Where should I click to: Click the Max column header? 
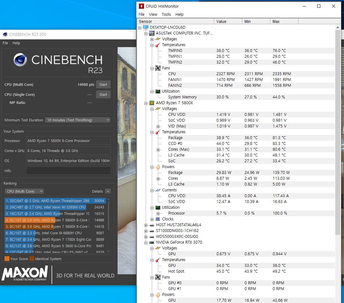284,21
